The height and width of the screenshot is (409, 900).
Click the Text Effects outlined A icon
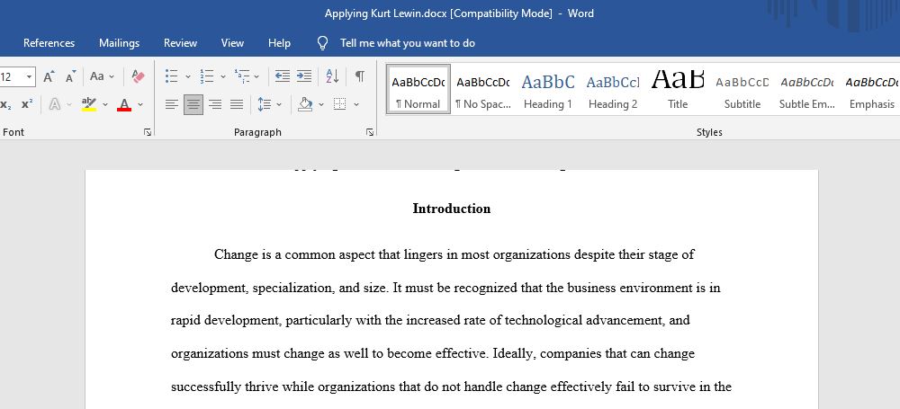click(x=55, y=104)
